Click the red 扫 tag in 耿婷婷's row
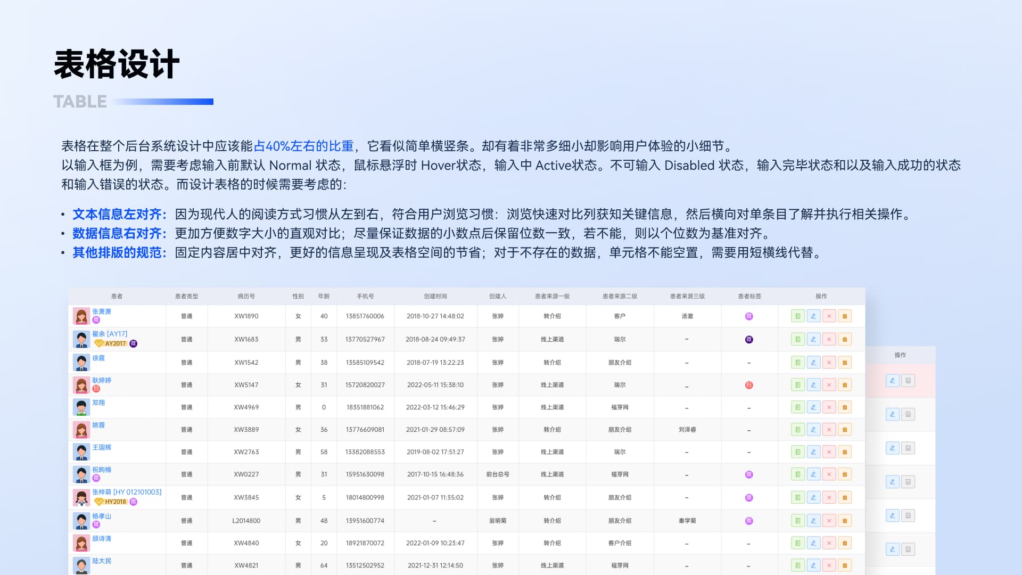Image resolution: width=1022 pixels, height=575 pixels. click(x=749, y=385)
